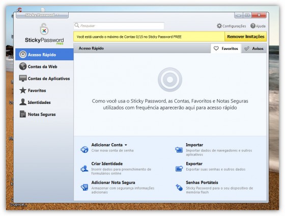Select Contas de Aplicativos in the sidebar
This screenshot has width=285, height=216.
click(x=45, y=78)
